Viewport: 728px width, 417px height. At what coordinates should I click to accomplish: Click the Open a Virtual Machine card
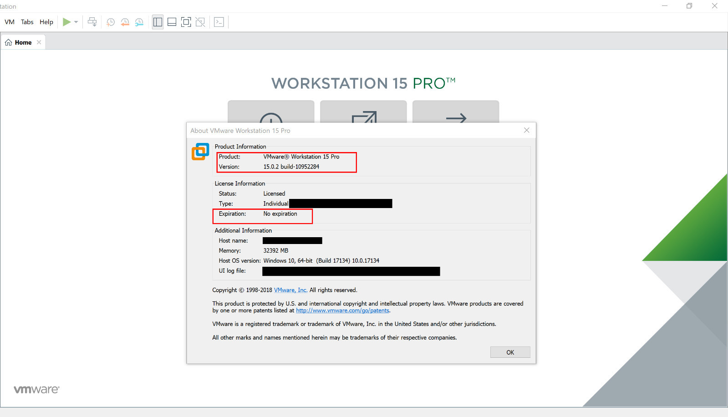click(x=363, y=112)
